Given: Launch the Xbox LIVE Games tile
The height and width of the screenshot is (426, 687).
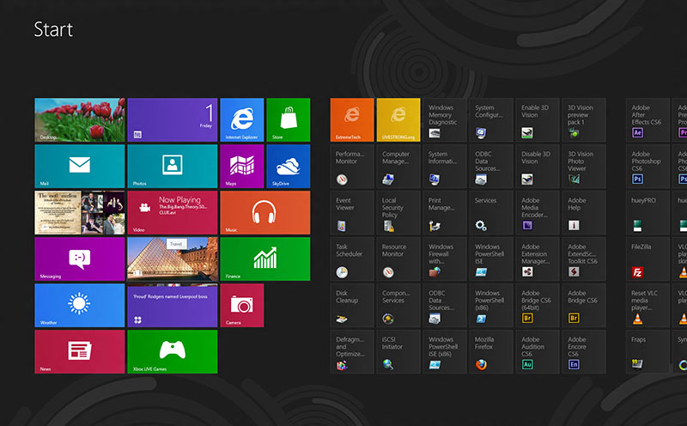Looking at the screenshot, I should tap(173, 352).
